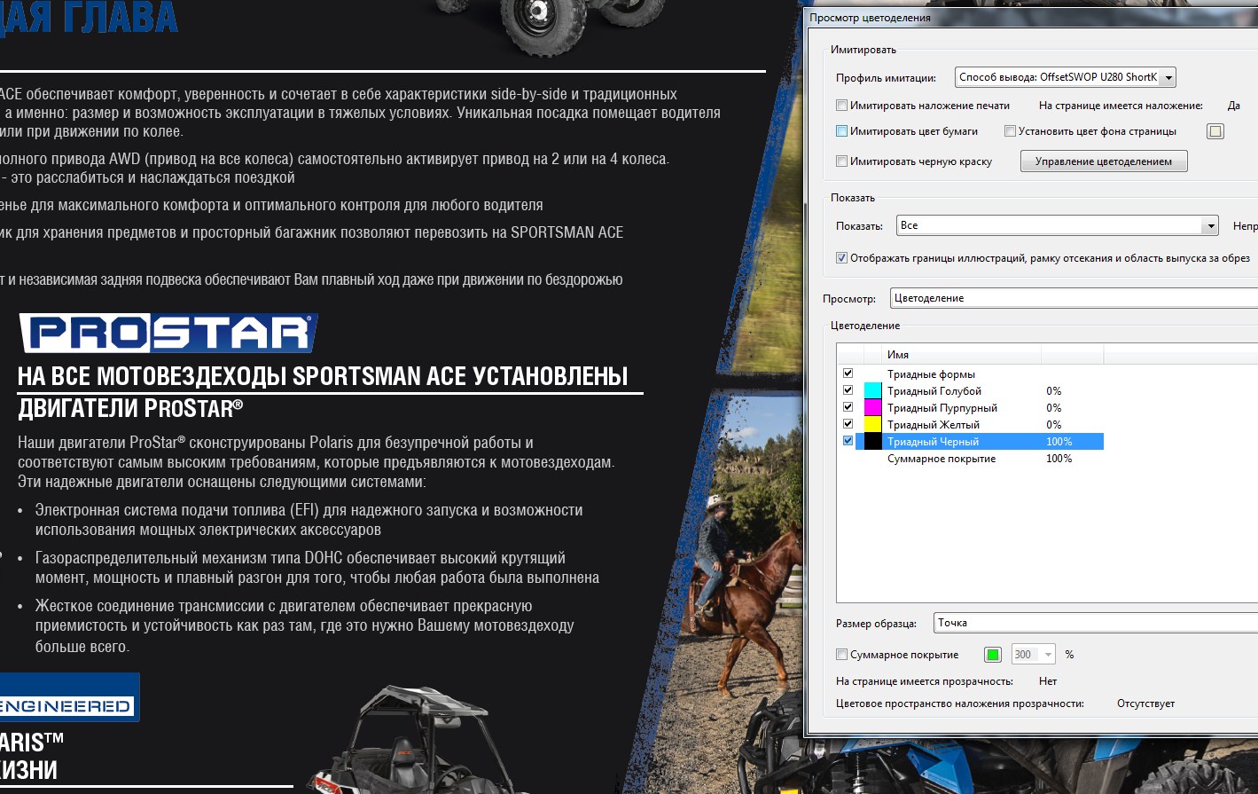Image resolution: width=1258 pixels, height=794 pixels.
Task: Click the page background color swatch
Action: 1215,131
